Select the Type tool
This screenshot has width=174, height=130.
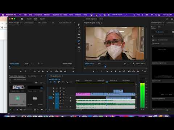tap(79, 51)
